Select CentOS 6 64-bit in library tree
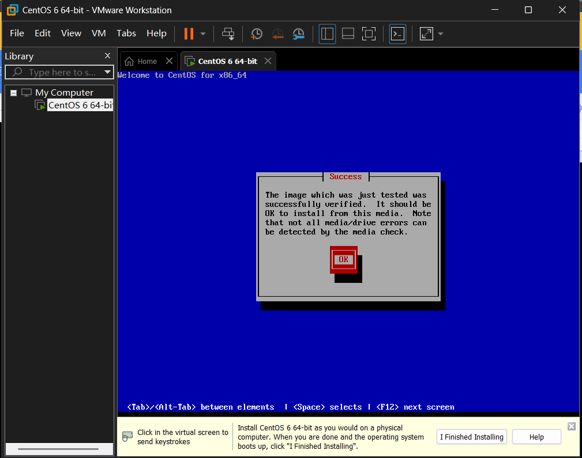 pyautogui.click(x=80, y=105)
